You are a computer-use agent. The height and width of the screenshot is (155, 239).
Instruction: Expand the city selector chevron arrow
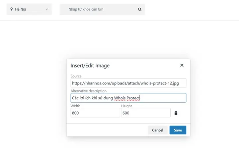pos(47,9)
